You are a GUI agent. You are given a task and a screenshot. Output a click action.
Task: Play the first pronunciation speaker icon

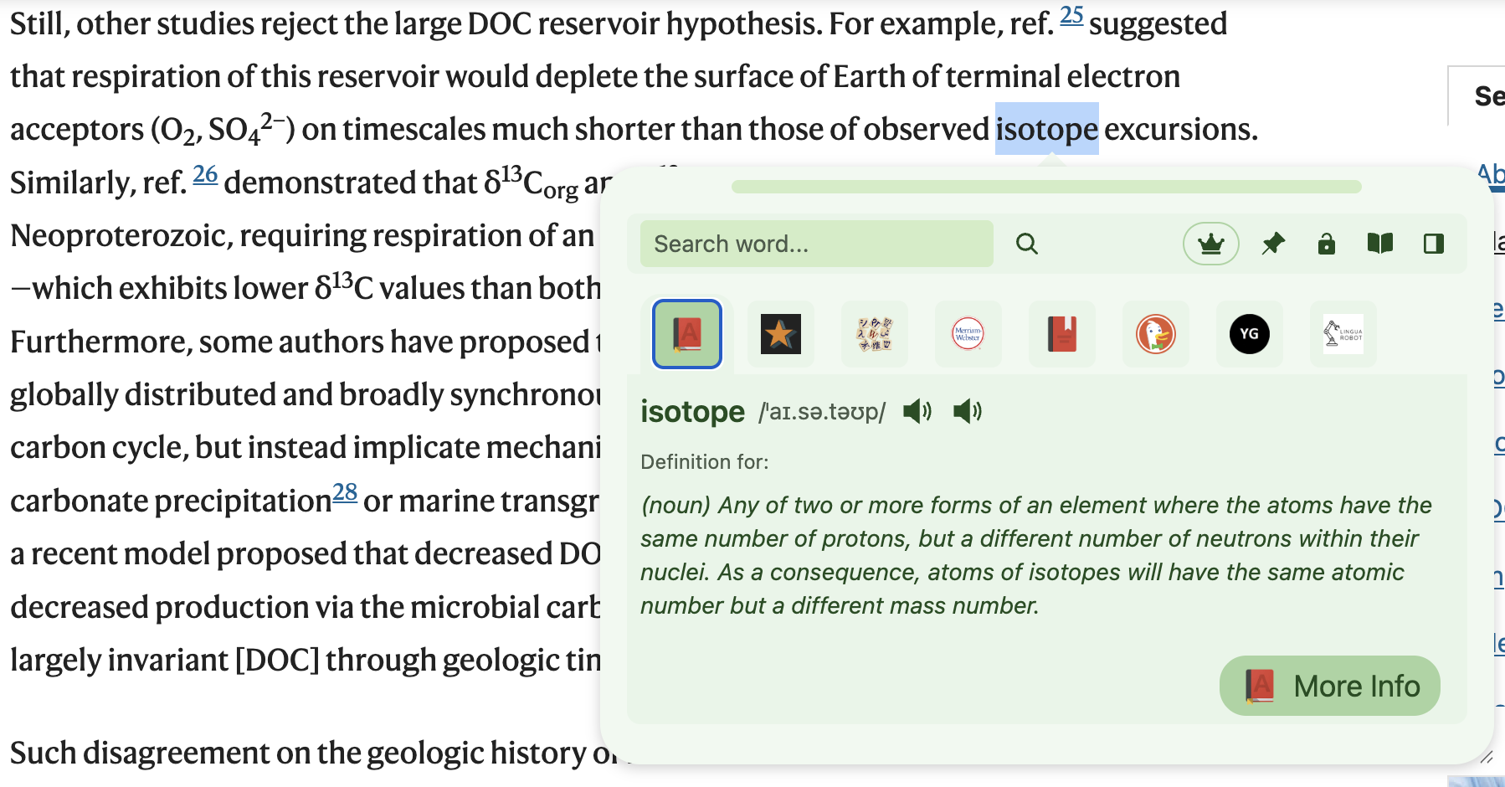point(916,410)
